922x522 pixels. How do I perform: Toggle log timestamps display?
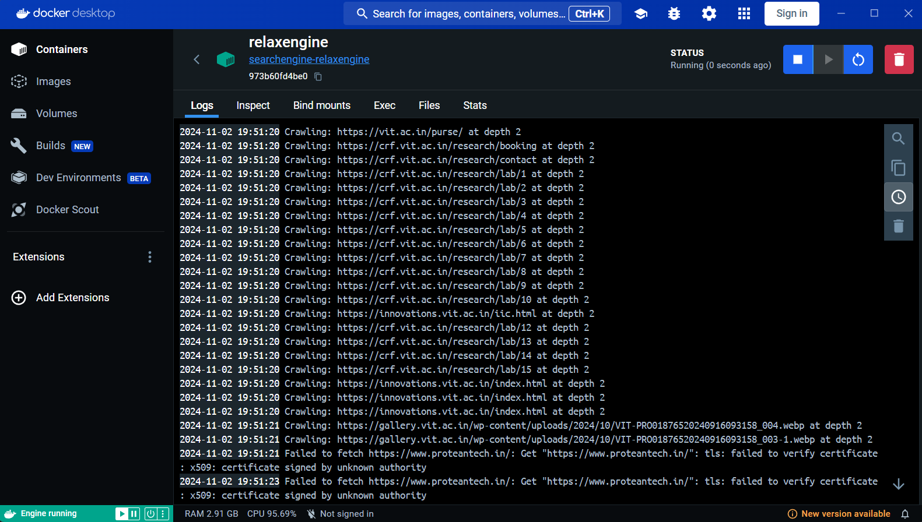tap(899, 197)
